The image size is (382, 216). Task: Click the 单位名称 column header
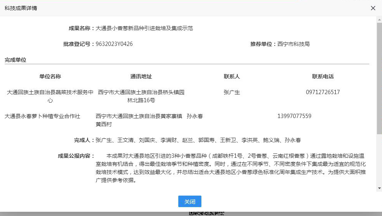click(x=50, y=76)
